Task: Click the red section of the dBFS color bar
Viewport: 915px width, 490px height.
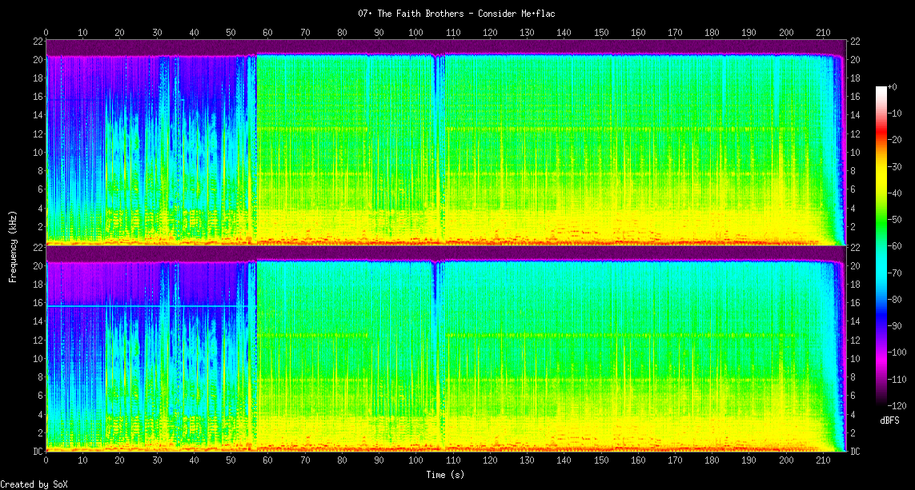Action: click(881, 144)
